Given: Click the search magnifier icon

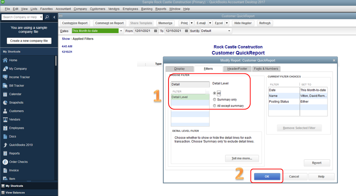Looking at the screenshot, I should coord(47,17).
